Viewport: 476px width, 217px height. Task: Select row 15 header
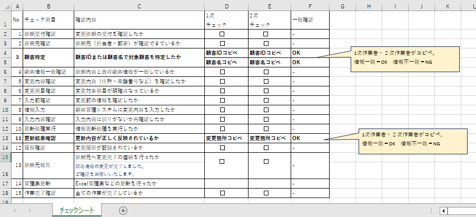pyautogui.click(x=5, y=157)
